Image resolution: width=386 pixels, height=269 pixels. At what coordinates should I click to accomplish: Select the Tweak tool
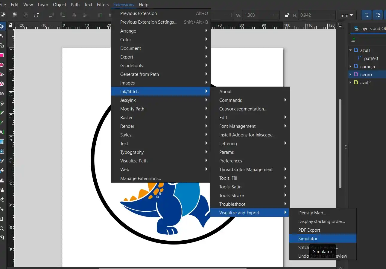(1, 180)
